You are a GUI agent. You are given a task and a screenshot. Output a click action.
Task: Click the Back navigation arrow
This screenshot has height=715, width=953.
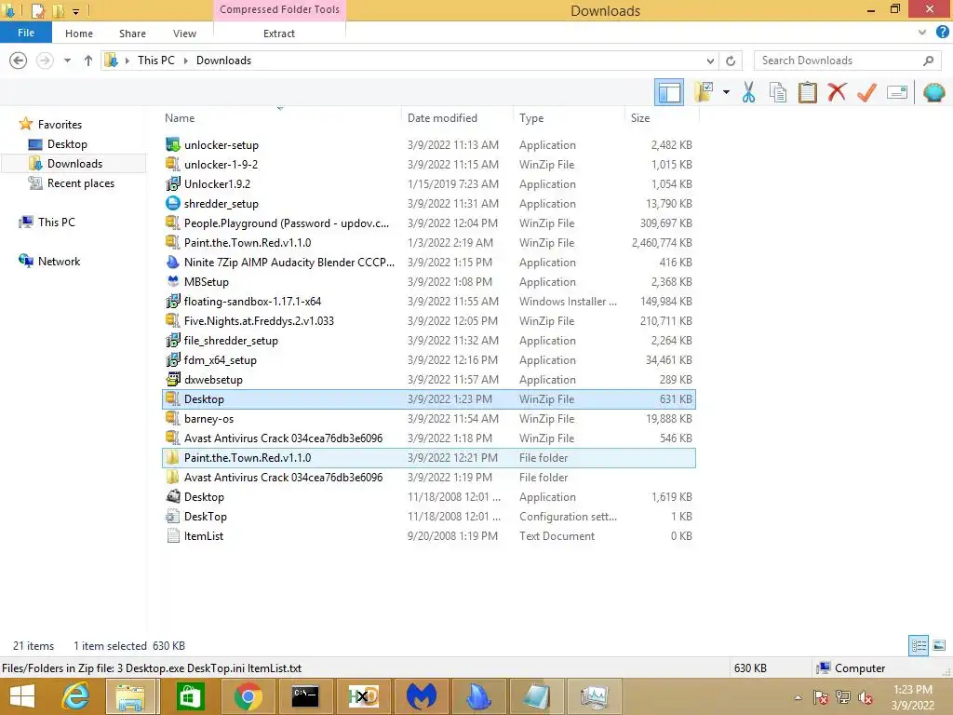point(19,61)
